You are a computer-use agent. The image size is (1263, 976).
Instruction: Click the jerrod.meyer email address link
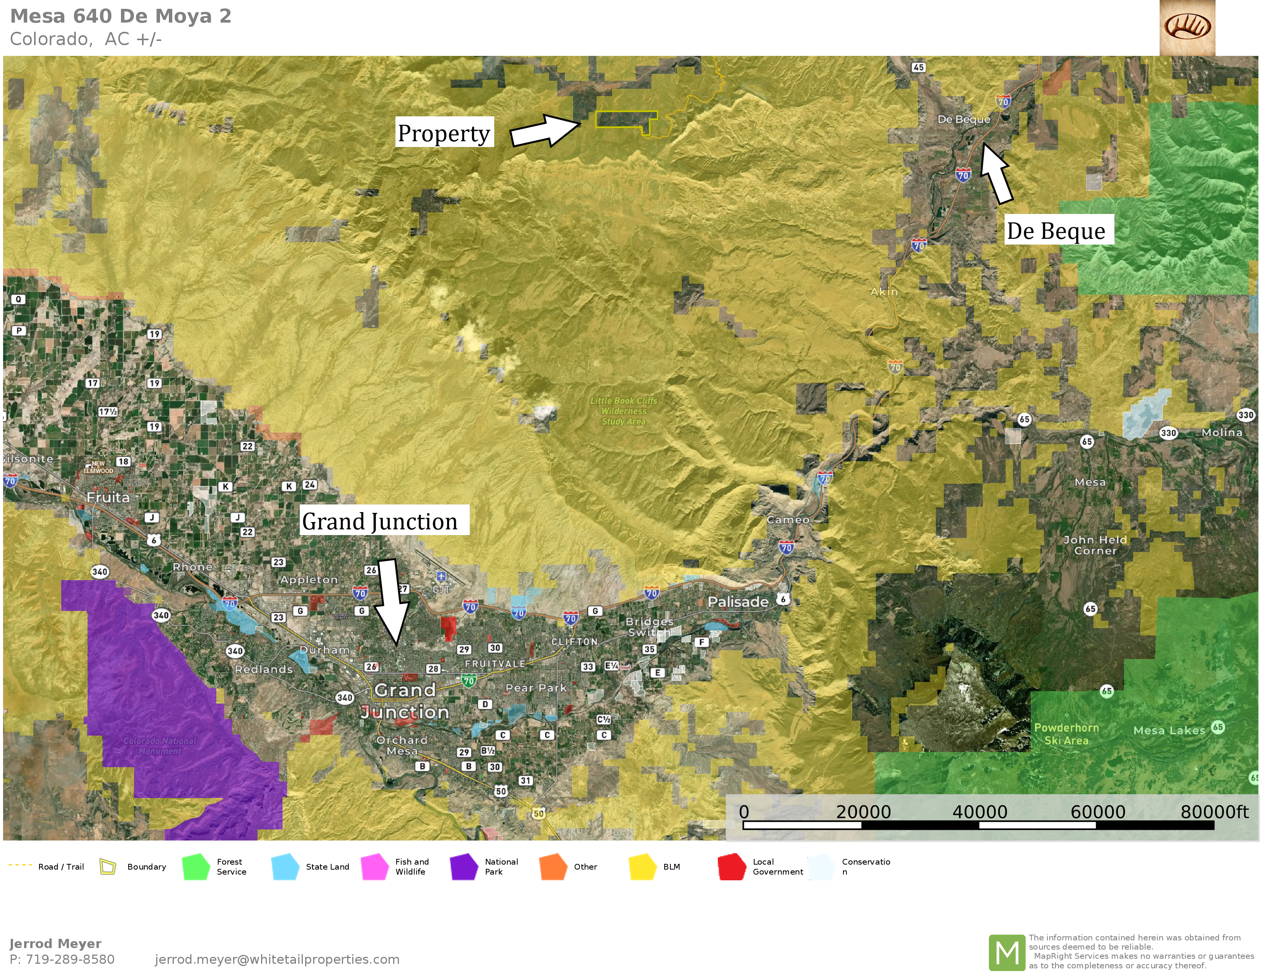coord(277,959)
